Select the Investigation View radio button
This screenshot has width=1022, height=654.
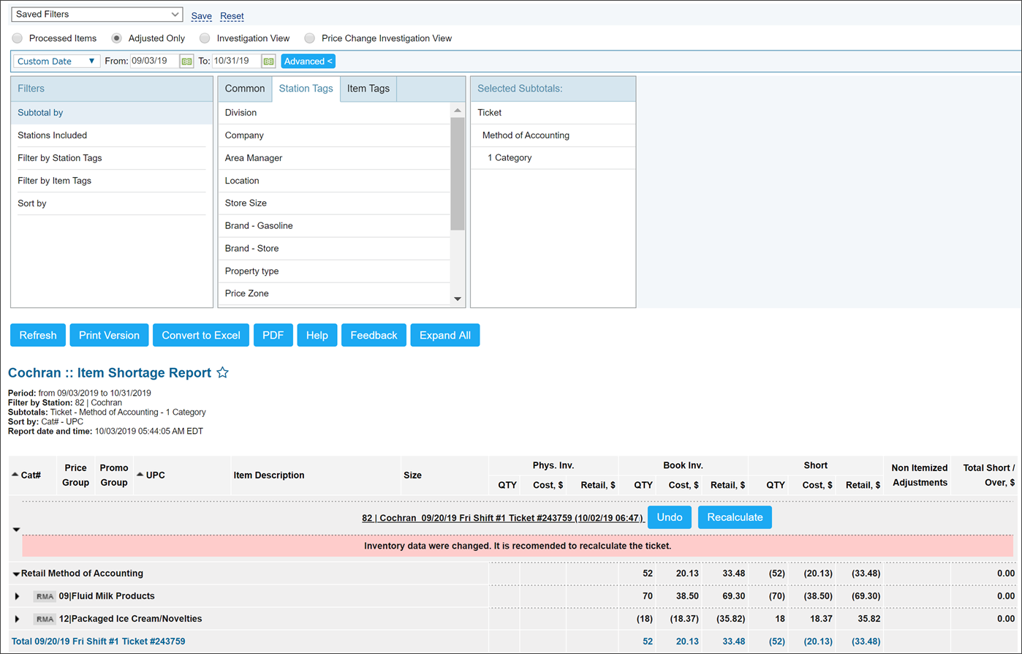pyautogui.click(x=205, y=38)
